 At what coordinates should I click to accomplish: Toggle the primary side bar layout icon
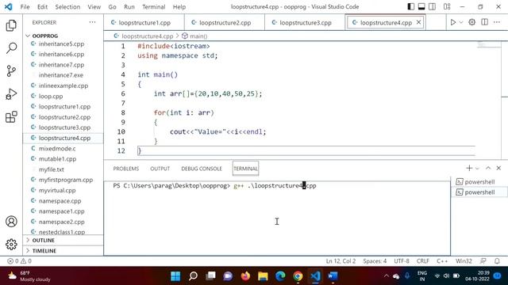tap(411, 6)
